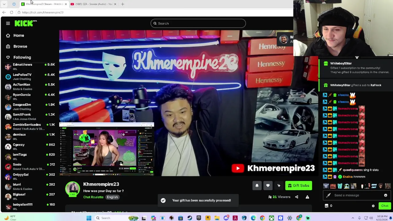Open Bigloaaf channel in sidebar
This screenshot has width=393, height=221.
point(30,196)
